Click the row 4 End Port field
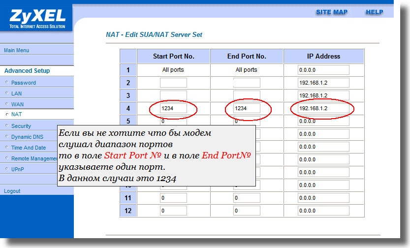 click(247, 108)
